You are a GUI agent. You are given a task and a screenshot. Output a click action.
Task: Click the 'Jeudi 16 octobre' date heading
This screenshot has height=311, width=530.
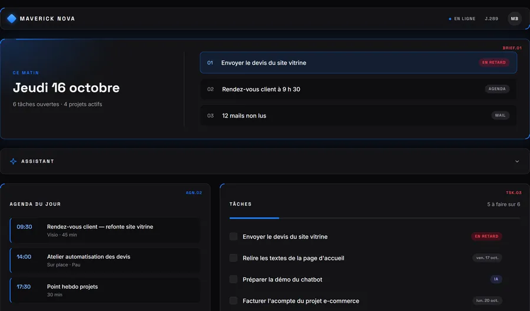coord(66,88)
